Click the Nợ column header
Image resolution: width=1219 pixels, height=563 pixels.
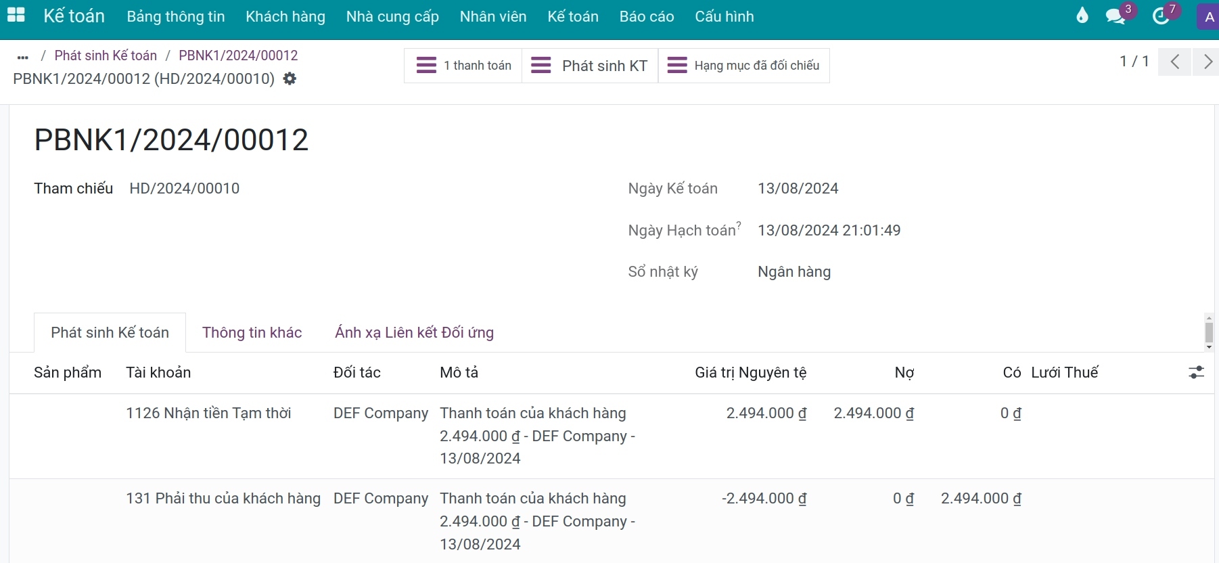tap(904, 373)
